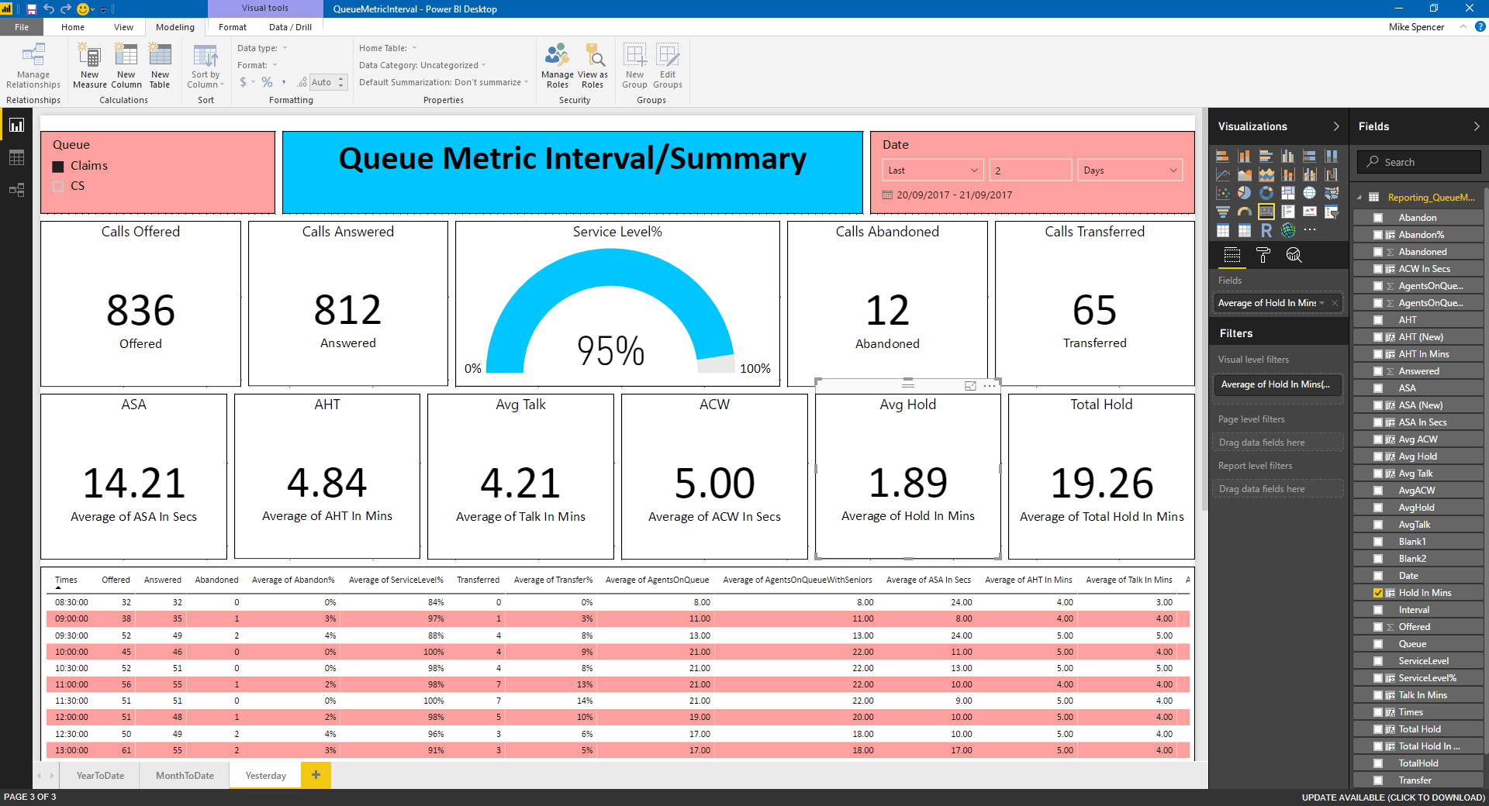Screen dimensions: 1489x806
Task: Click the relative date number box
Action: 1031,170
